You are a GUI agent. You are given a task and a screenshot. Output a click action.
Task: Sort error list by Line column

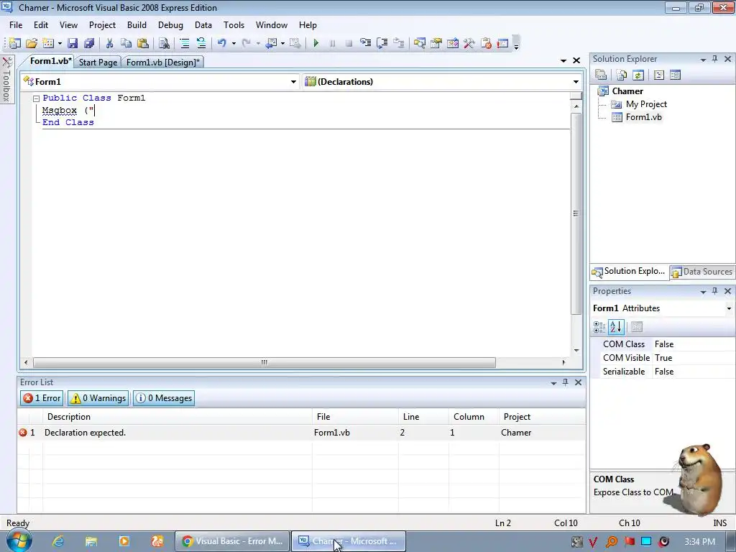point(424,417)
